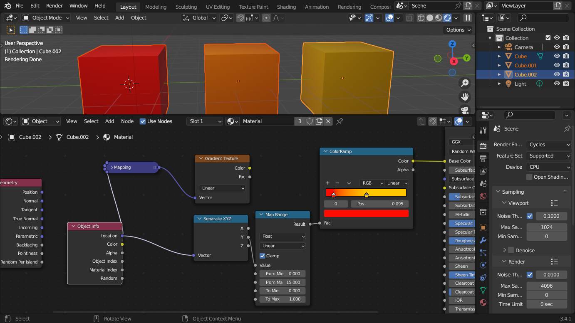Image resolution: width=575 pixels, height=323 pixels.
Task: Open ColorRamp RGB color mode dropdown
Action: pyautogui.click(x=372, y=183)
